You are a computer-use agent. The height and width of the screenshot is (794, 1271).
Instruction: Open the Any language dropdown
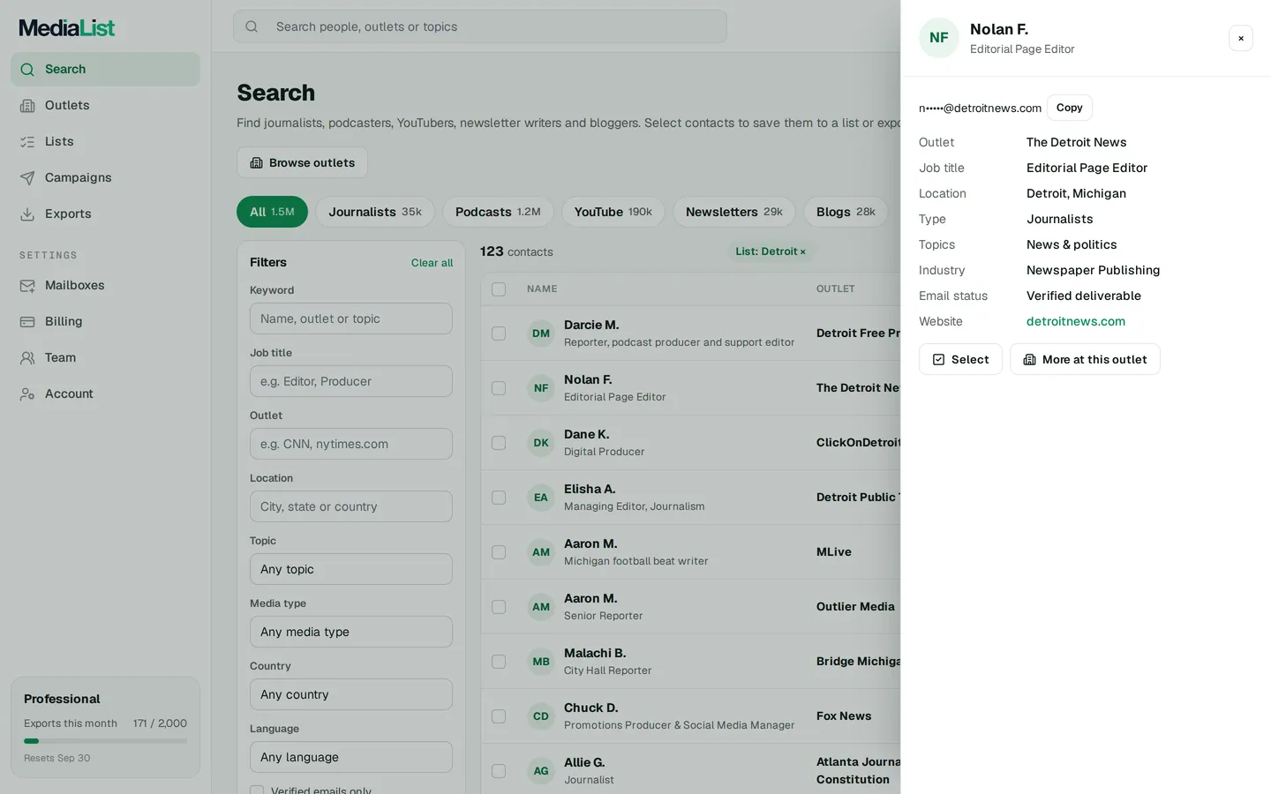tap(351, 757)
